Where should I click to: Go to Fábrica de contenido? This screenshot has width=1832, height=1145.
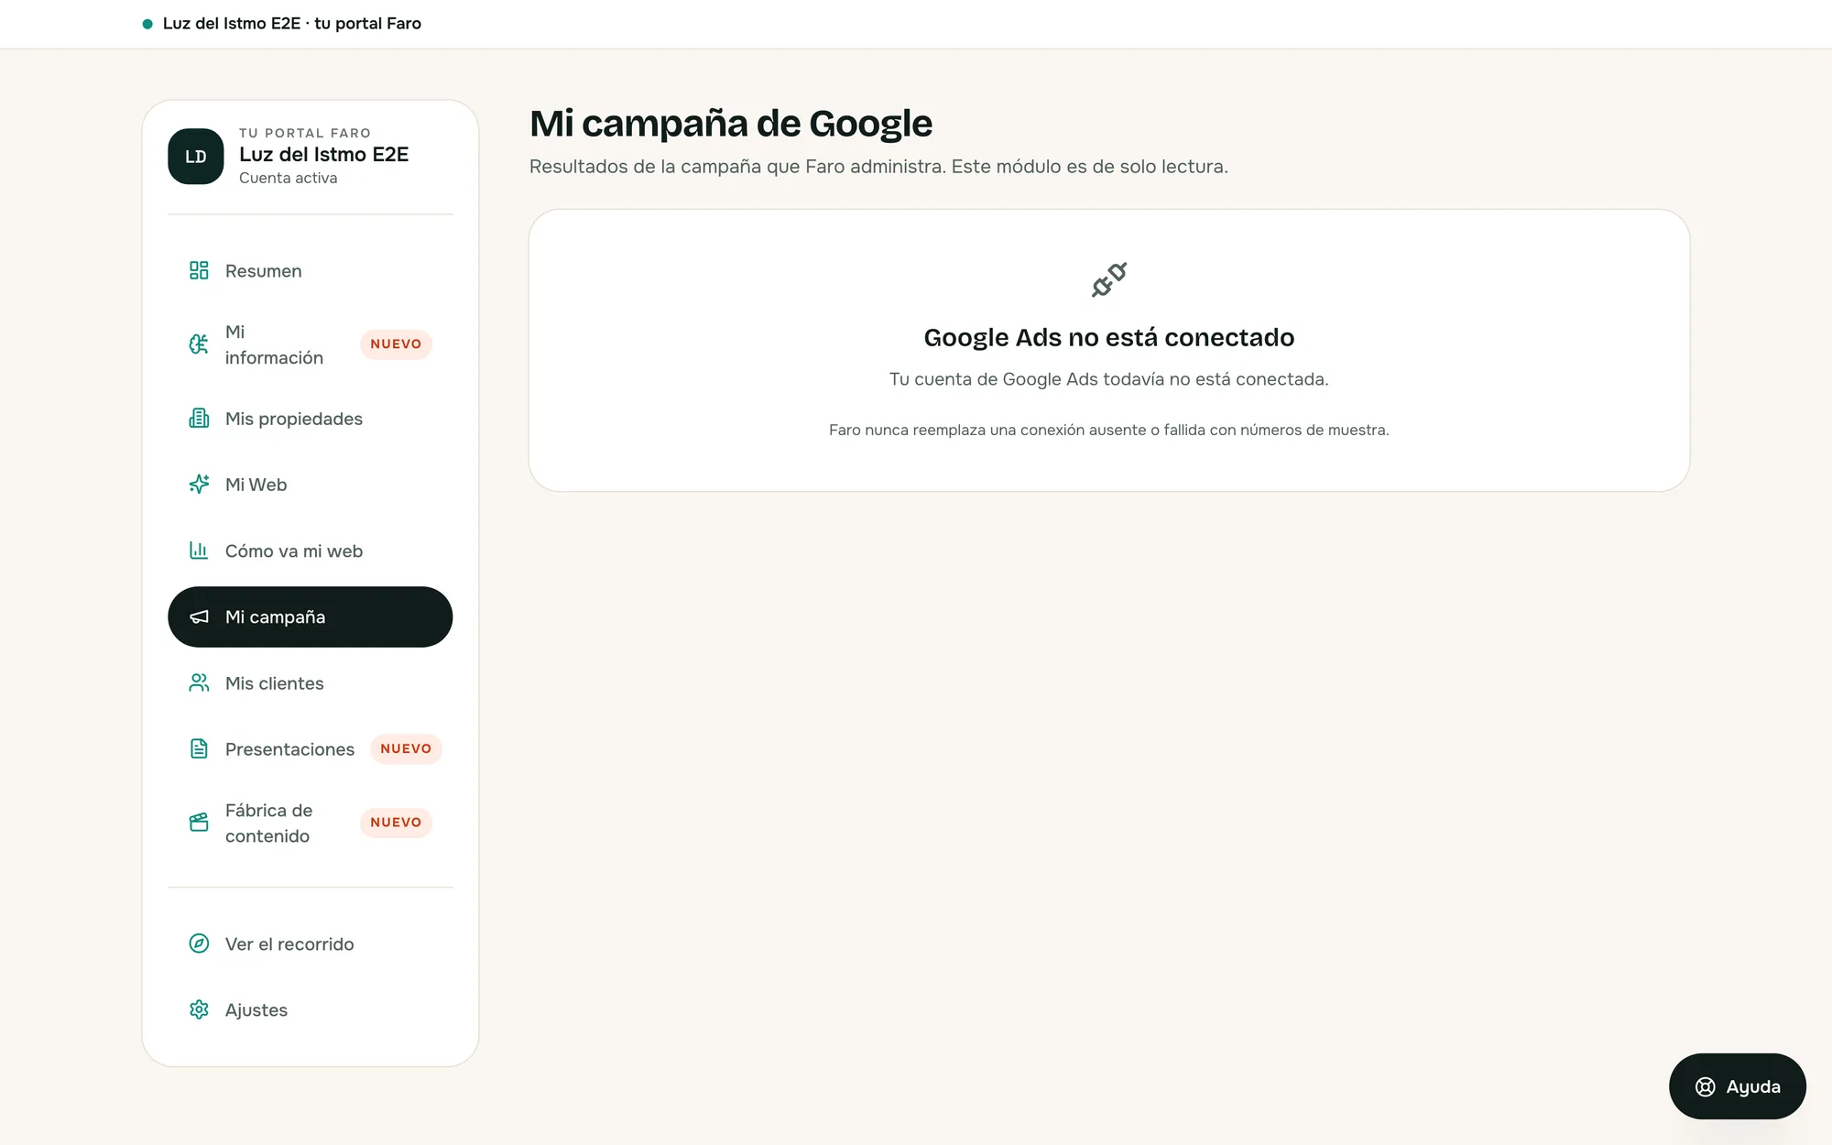[x=311, y=823]
